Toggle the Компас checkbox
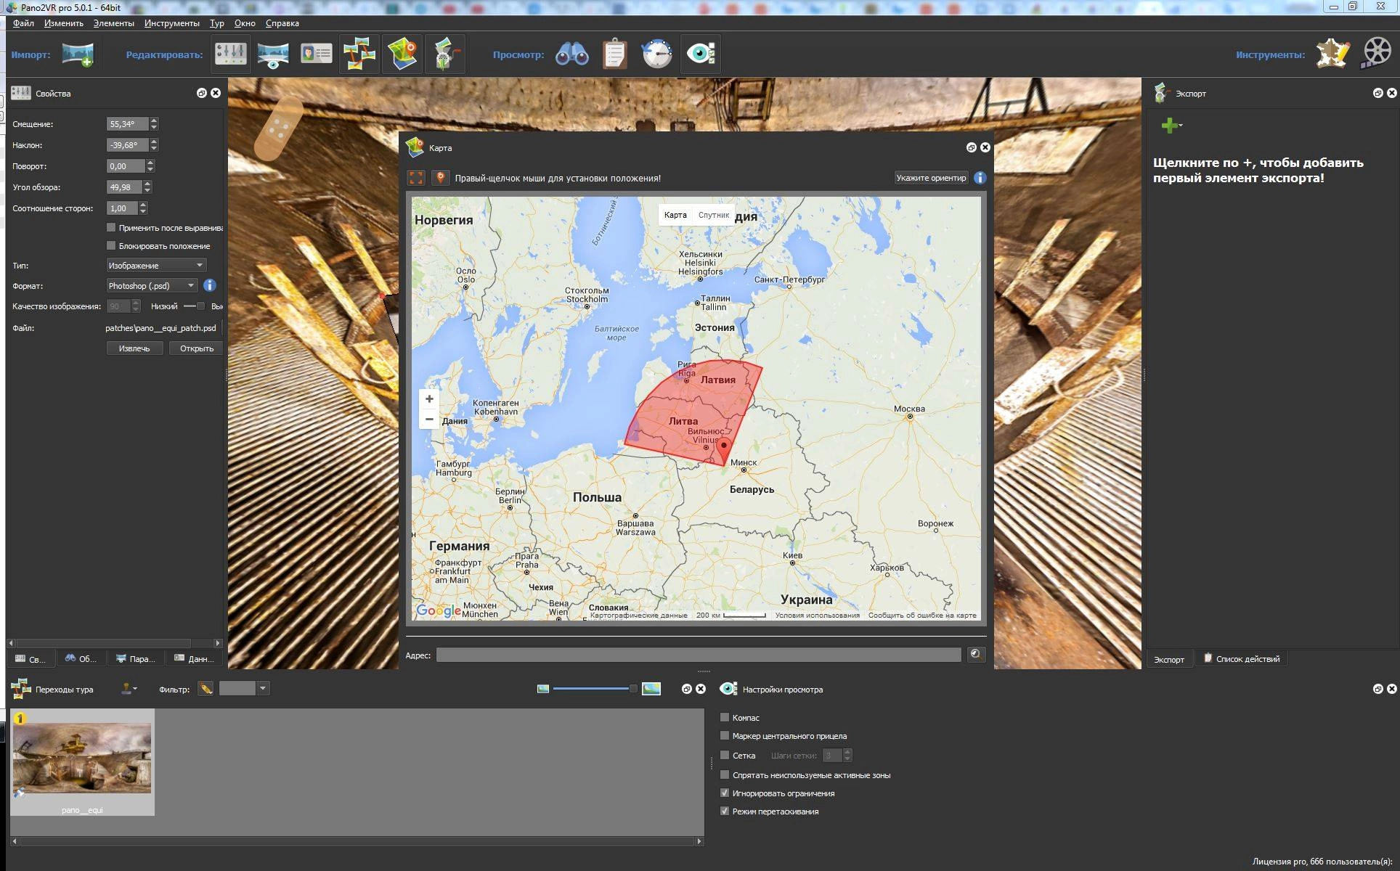The width and height of the screenshot is (1400, 871). (x=724, y=717)
